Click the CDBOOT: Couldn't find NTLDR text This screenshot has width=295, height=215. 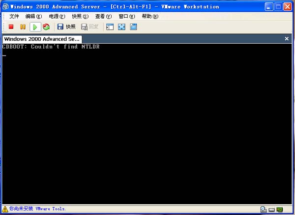(51, 47)
